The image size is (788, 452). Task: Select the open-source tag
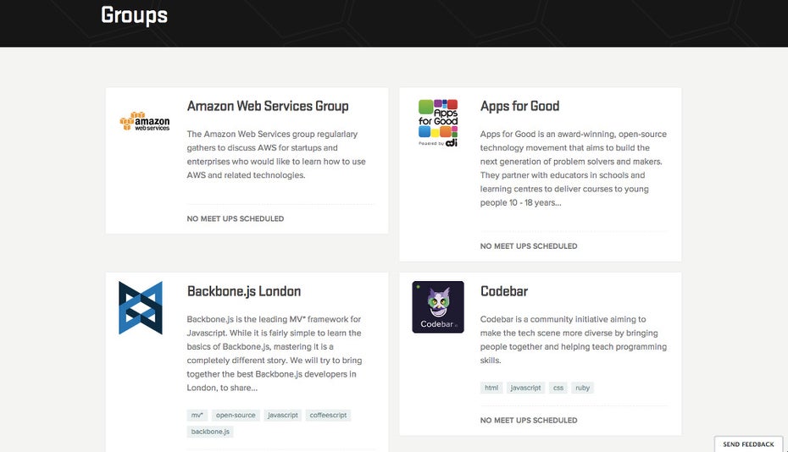pos(236,416)
